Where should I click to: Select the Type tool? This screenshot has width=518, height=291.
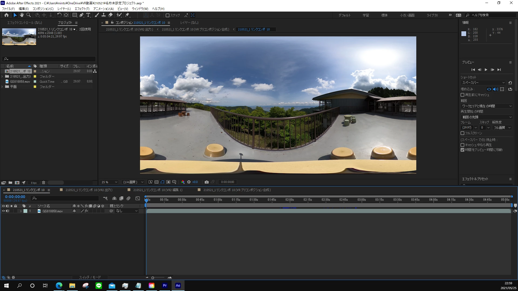[88, 15]
